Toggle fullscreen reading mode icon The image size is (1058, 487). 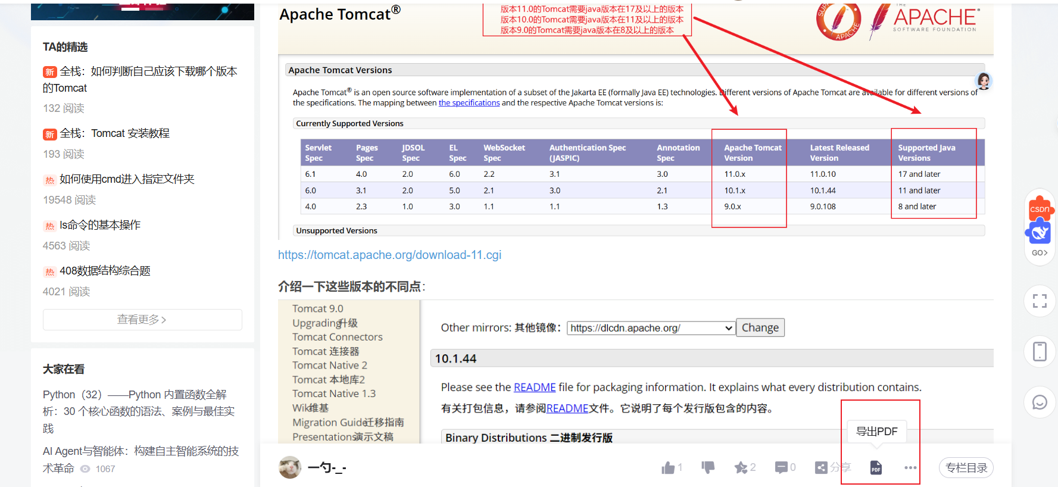tap(1040, 301)
